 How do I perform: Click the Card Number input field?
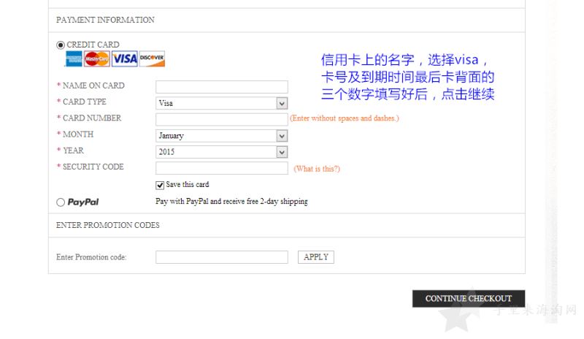pos(222,119)
